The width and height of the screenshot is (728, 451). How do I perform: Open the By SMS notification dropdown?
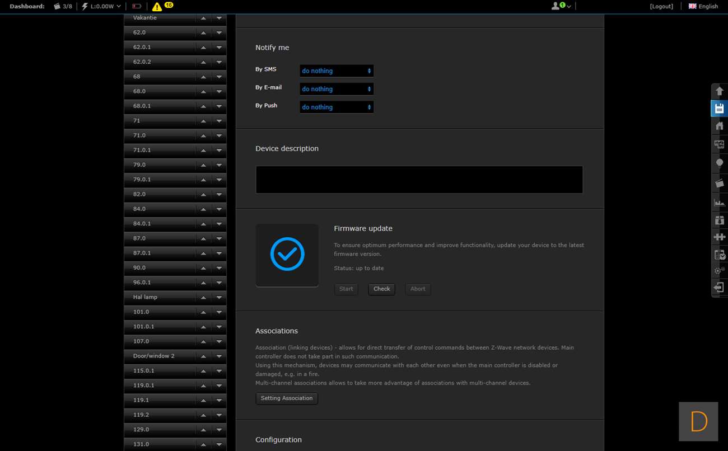pyautogui.click(x=336, y=71)
